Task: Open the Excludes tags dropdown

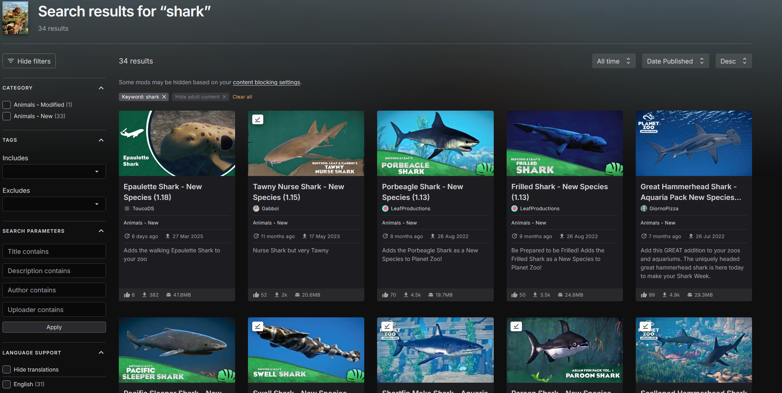Action: point(54,204)
